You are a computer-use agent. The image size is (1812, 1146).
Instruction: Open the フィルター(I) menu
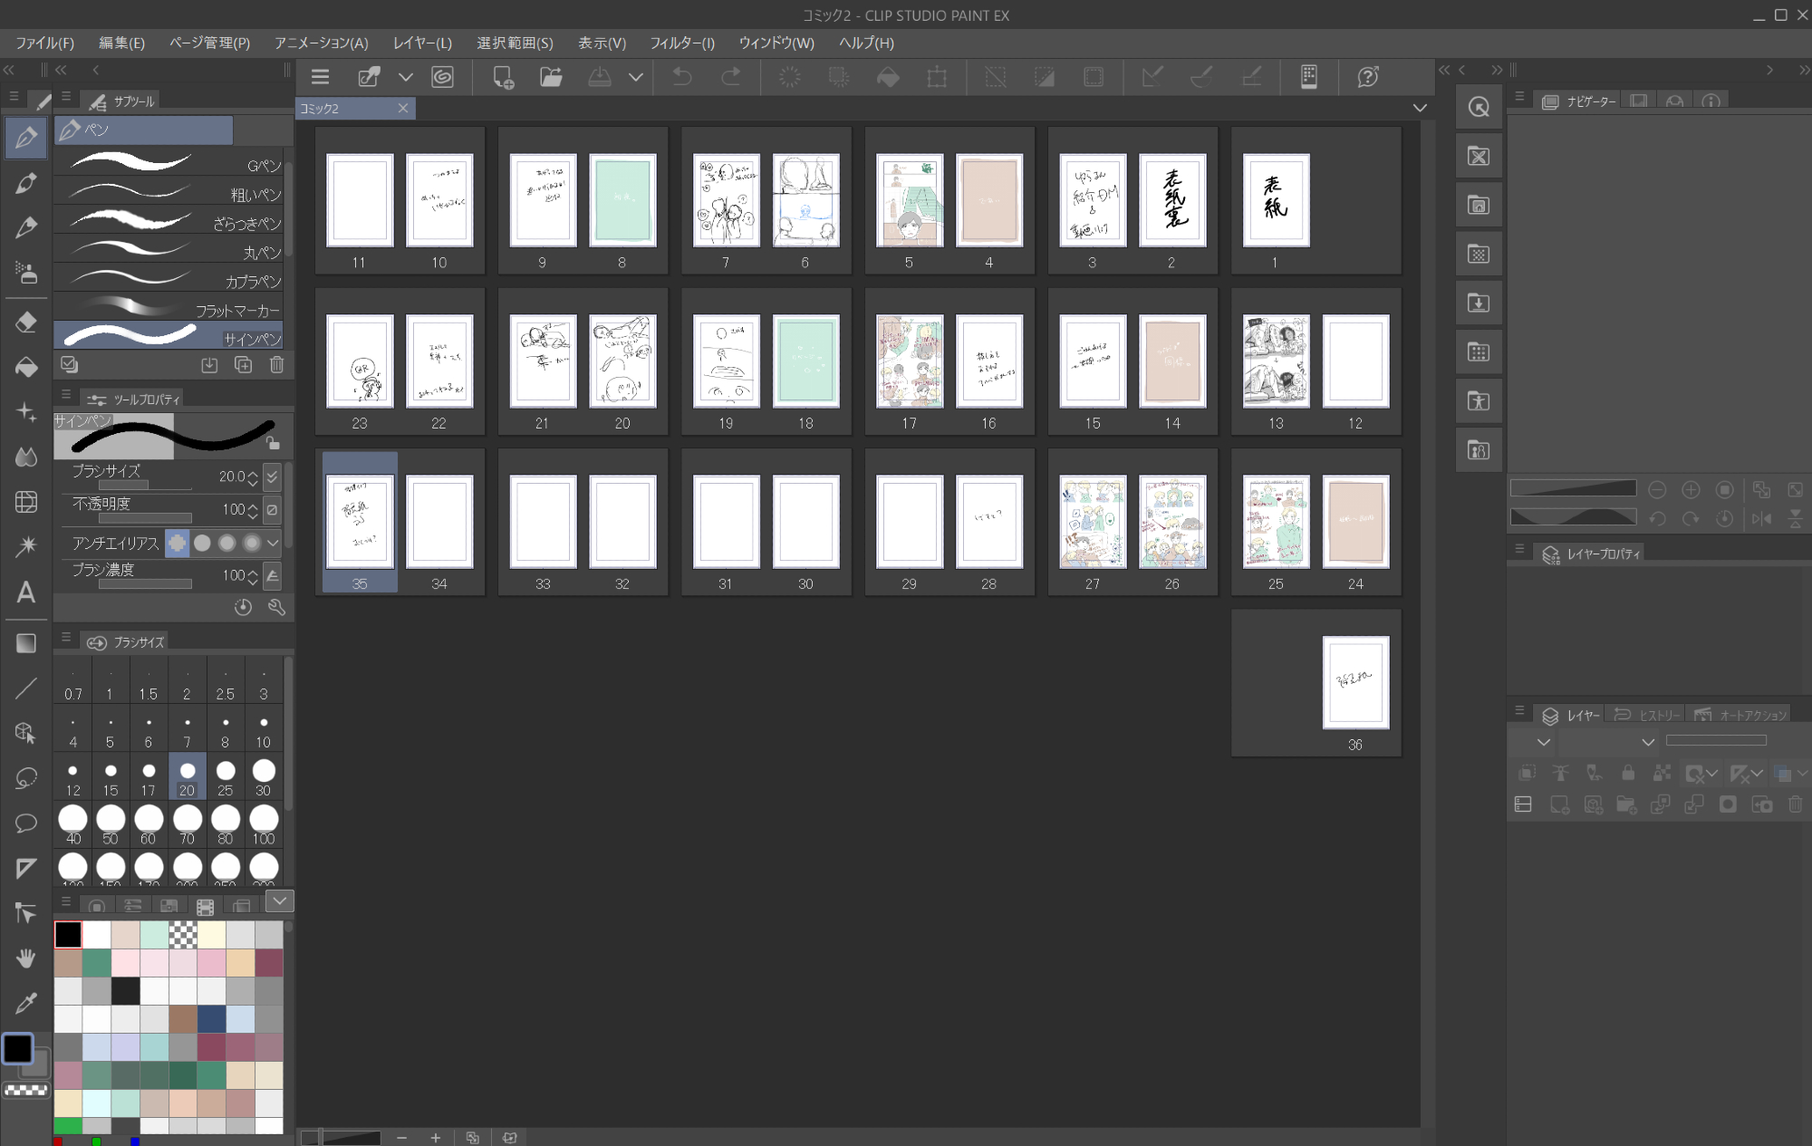(x=681, y=43)
